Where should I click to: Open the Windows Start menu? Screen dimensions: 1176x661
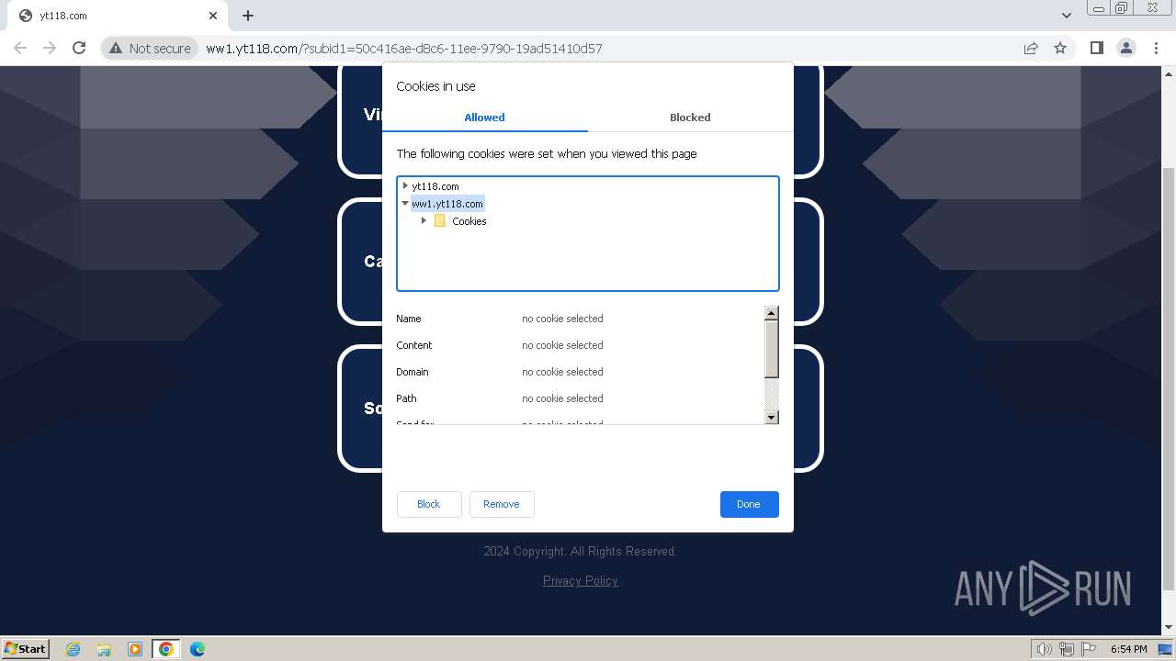click(x=25, y=648)
